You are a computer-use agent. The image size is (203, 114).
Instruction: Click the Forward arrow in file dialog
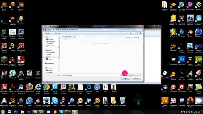(48, 29)
